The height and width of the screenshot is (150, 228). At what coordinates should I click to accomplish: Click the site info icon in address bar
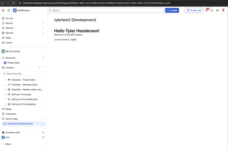[x=20, y=3]
